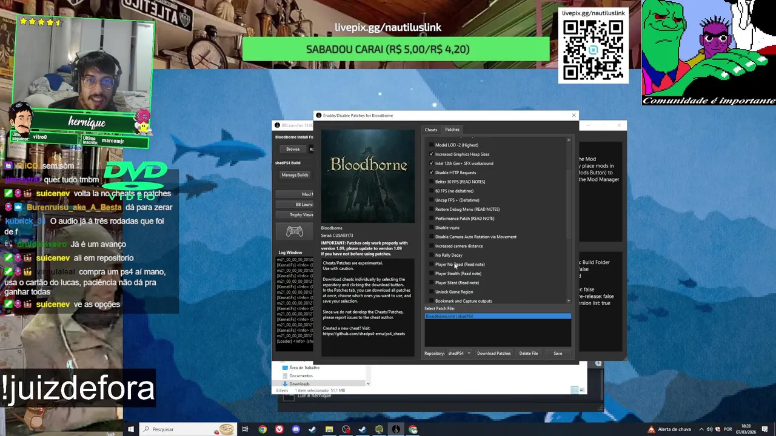Select Bloodborne.xml | shadPS4 patch file
776x436 pixels.
[498, 316]
